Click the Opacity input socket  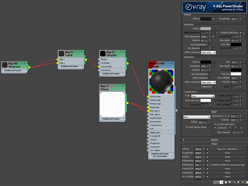click(148, 140)
